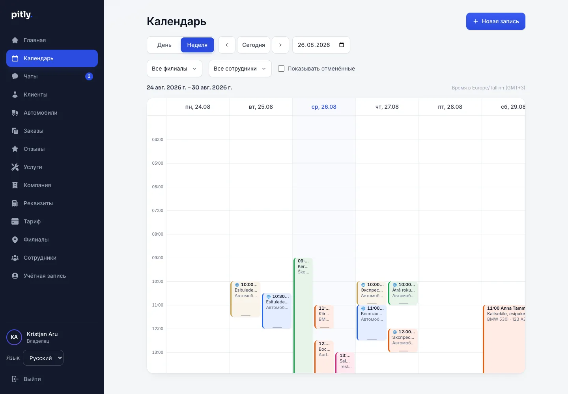
Task: Click the Сотрудники group icon
Action: point(15,258)
